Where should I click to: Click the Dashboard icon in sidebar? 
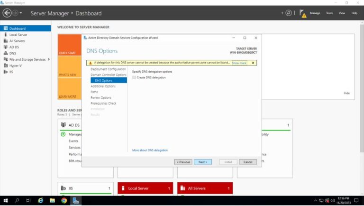tap(6, 28)
